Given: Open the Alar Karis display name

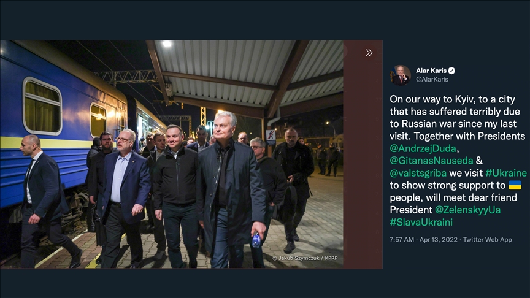Looking at the screenshot, I should click(431, 71).
